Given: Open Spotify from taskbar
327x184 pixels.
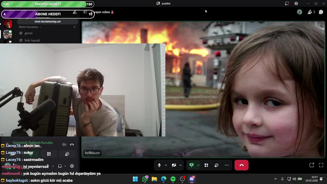Looking at the screenshot, I should pos(173,179).
